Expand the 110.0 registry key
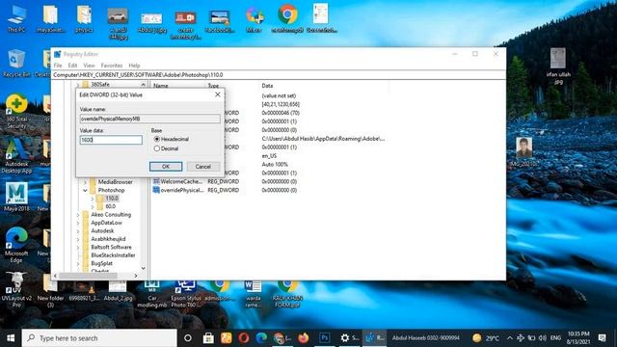The width and height of the screenshot is (617, 347). click(x=93, y=199)
